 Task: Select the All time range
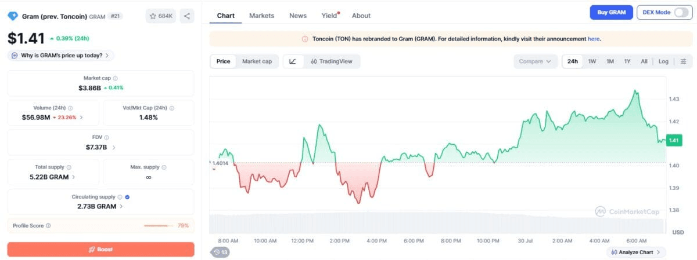pyautogui.click(x=644, y=61)
